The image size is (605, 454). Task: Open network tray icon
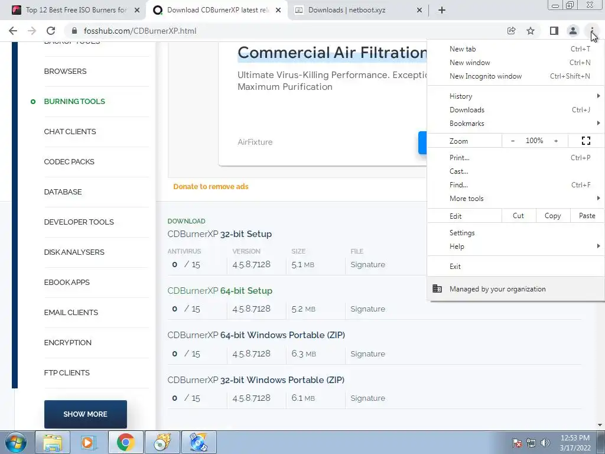(x=531, y=443)
